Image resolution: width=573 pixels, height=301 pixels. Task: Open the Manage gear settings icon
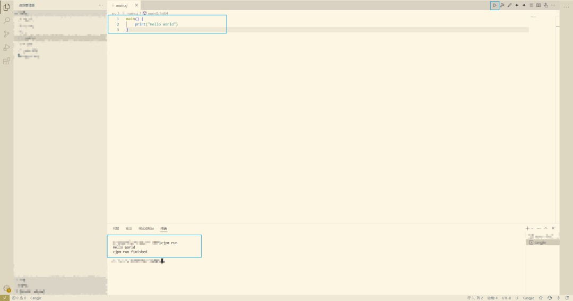click(7, 288)
